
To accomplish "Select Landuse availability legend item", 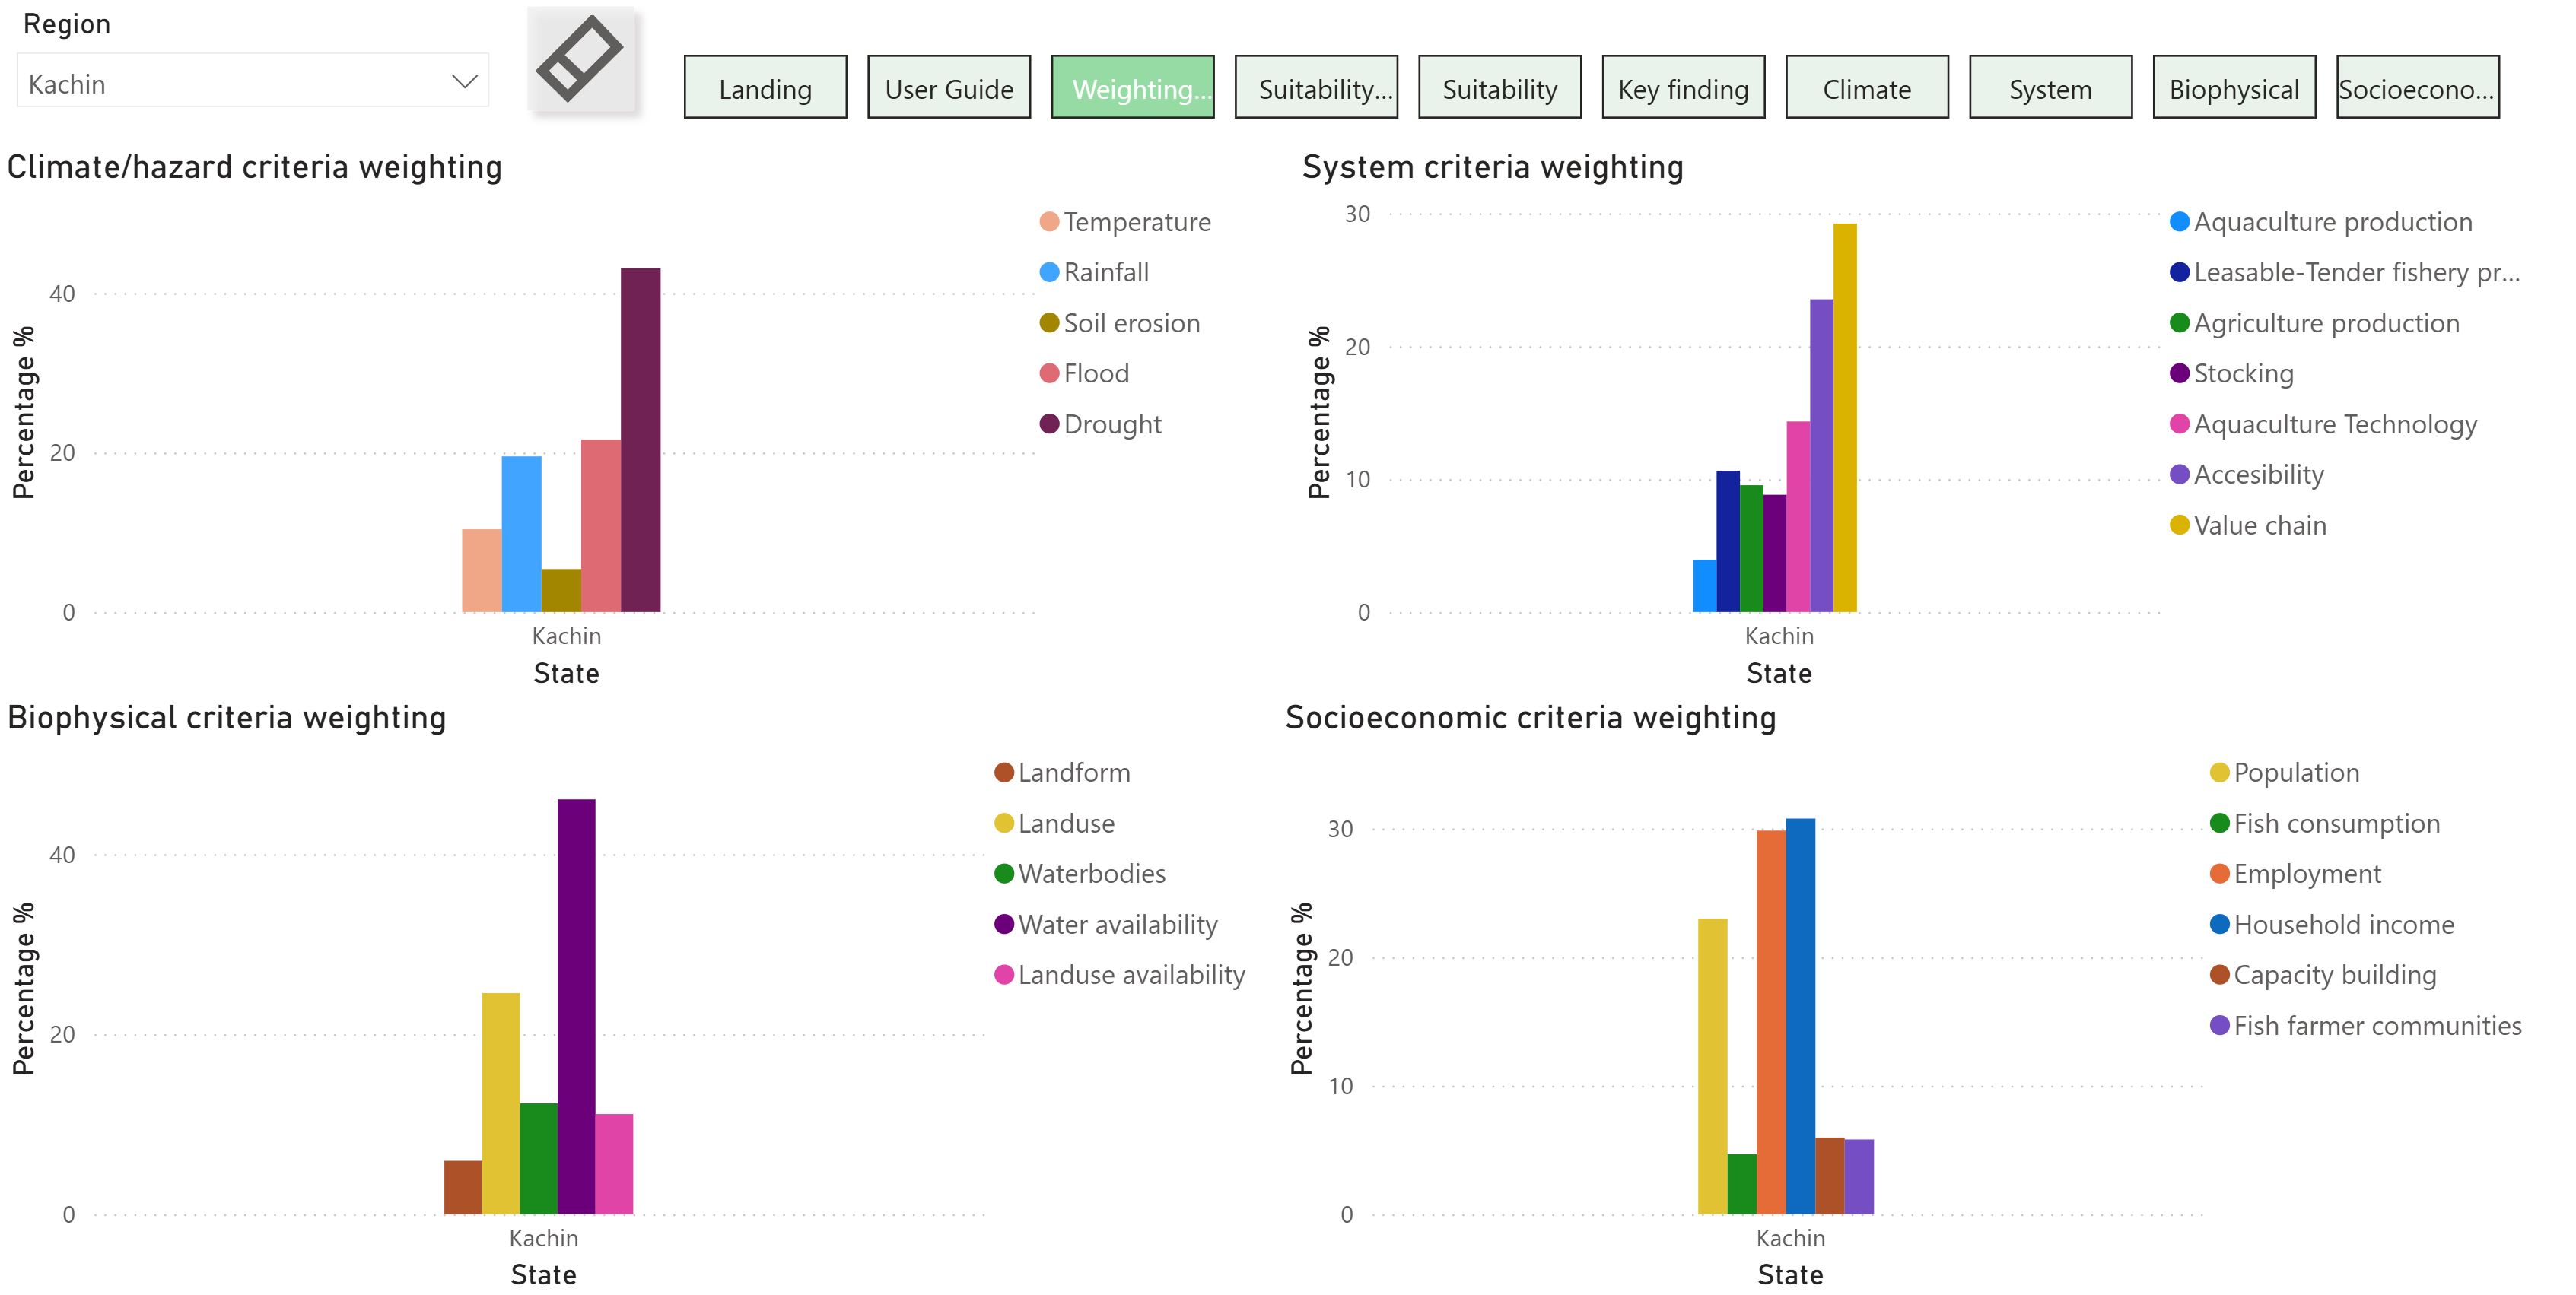I will coord(1120,974).
